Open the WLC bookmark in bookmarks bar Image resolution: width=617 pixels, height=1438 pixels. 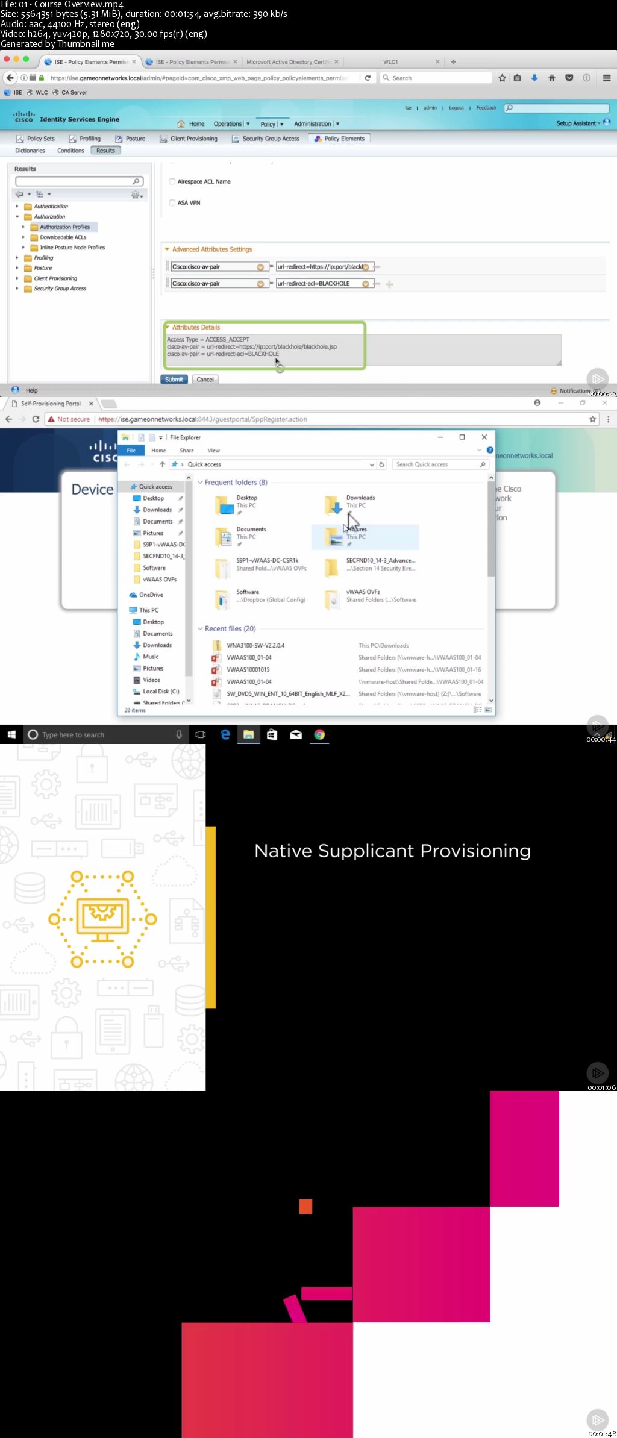[37, 92]
